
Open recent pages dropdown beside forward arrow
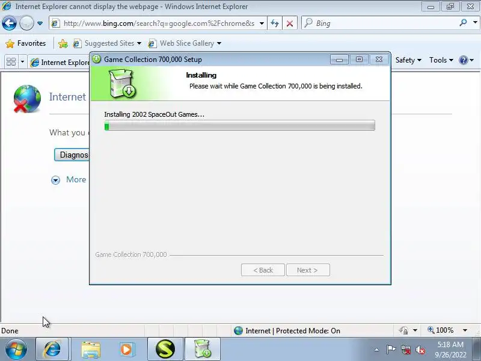[40, 23]
